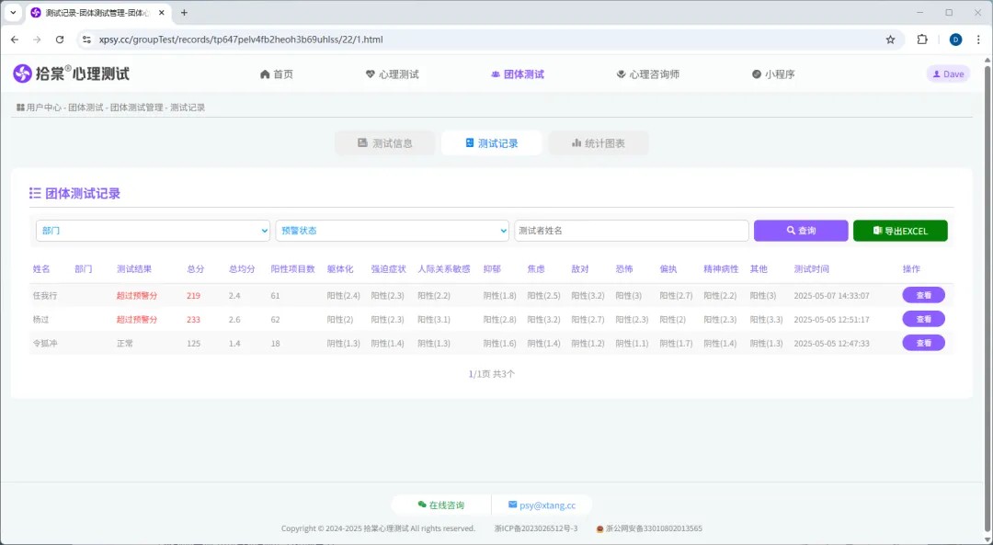Screen dimensions: 993x545
Task: View the record for 任我行
Action: point(923,295)
